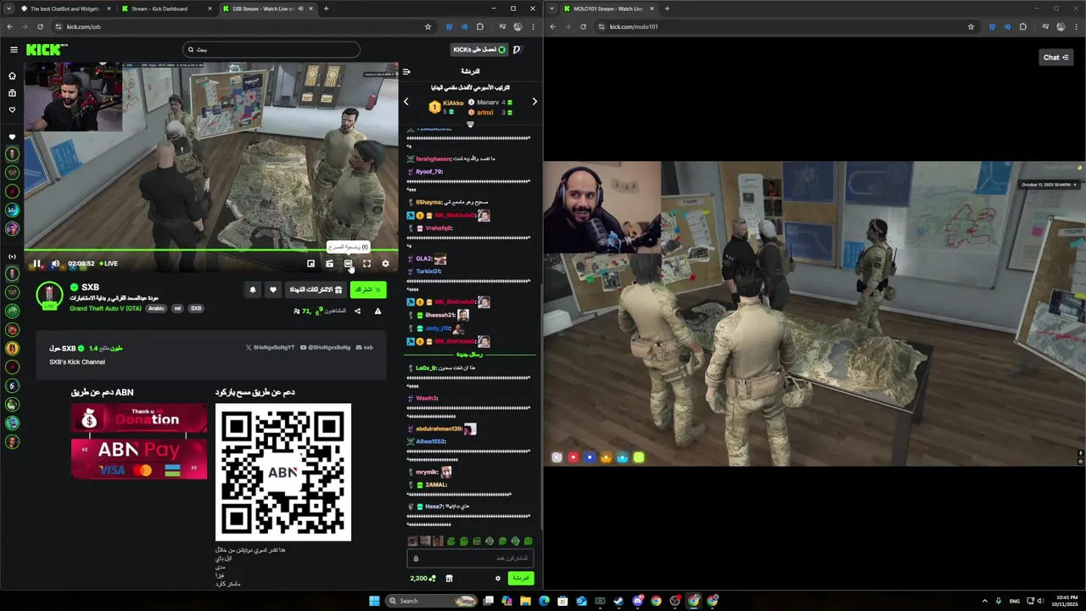Open @SHoNgxxBoNg YouTube link
1086x611 pixels.
(x=325, y=348)
